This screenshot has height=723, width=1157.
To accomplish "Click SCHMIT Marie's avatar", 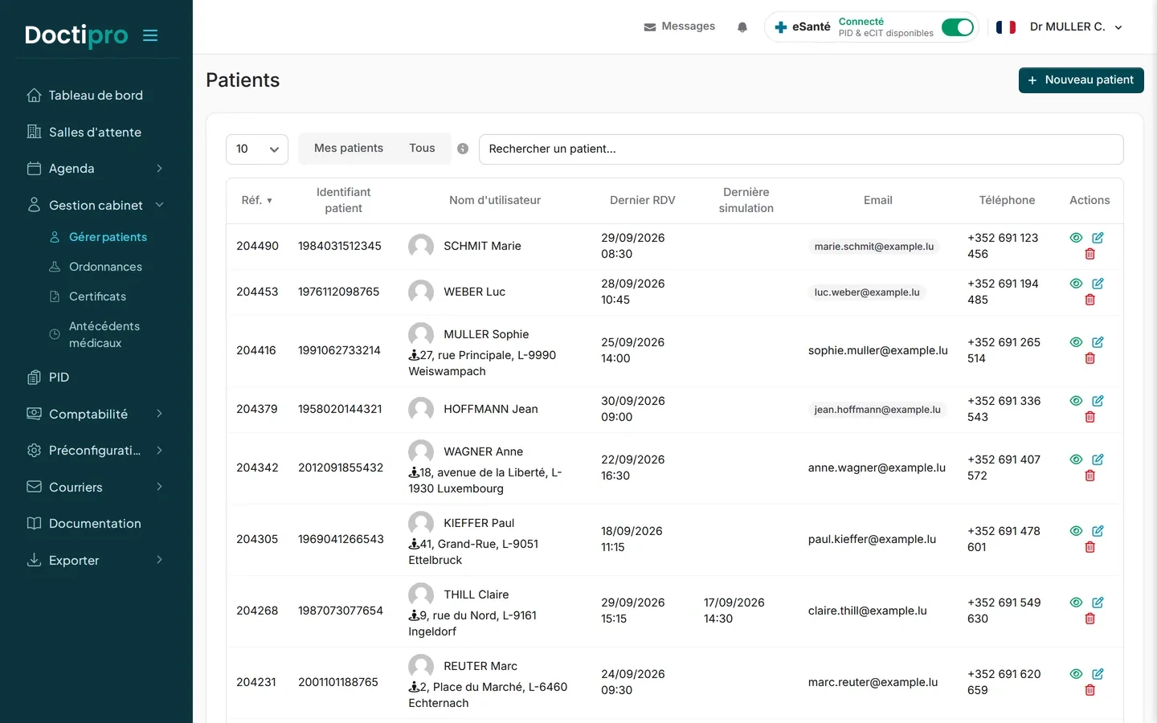I will pyautogui.click(x=421, y=246).
